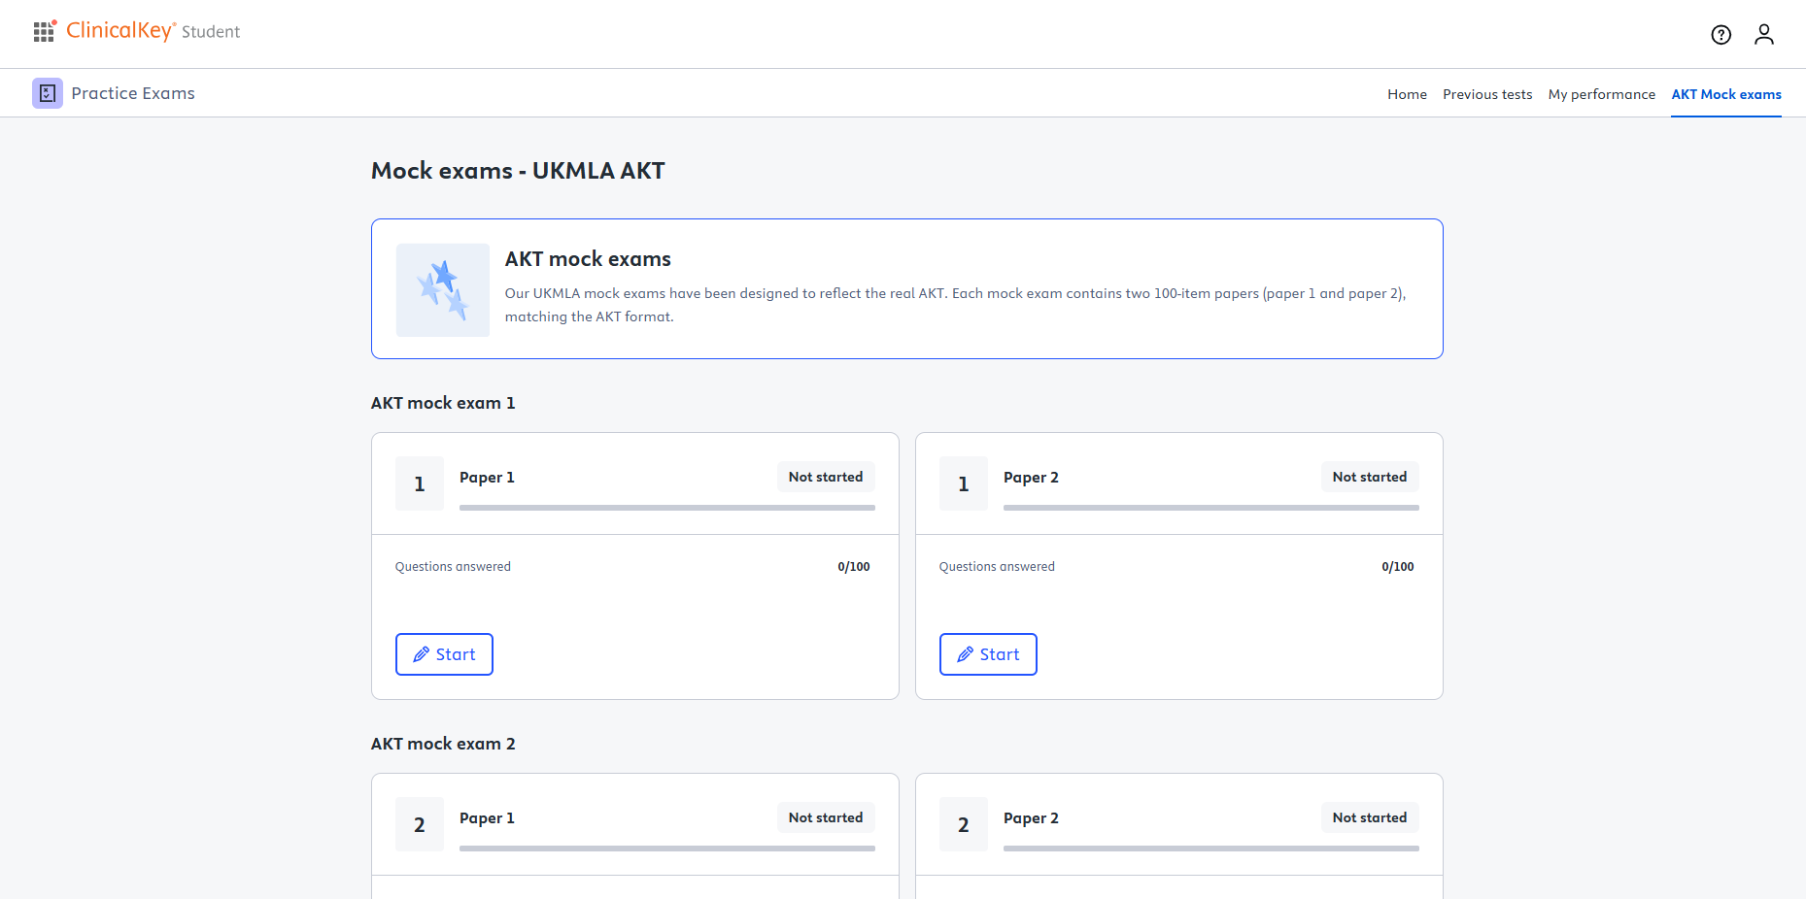The height and width of the screenshot is (899, 1806).
Task: Start Paper 2 of AKT mock exam 1
Action: click(988, 654)
